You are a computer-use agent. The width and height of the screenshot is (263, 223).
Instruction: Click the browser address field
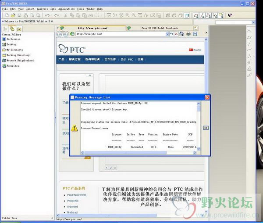[x=121, y=34]
